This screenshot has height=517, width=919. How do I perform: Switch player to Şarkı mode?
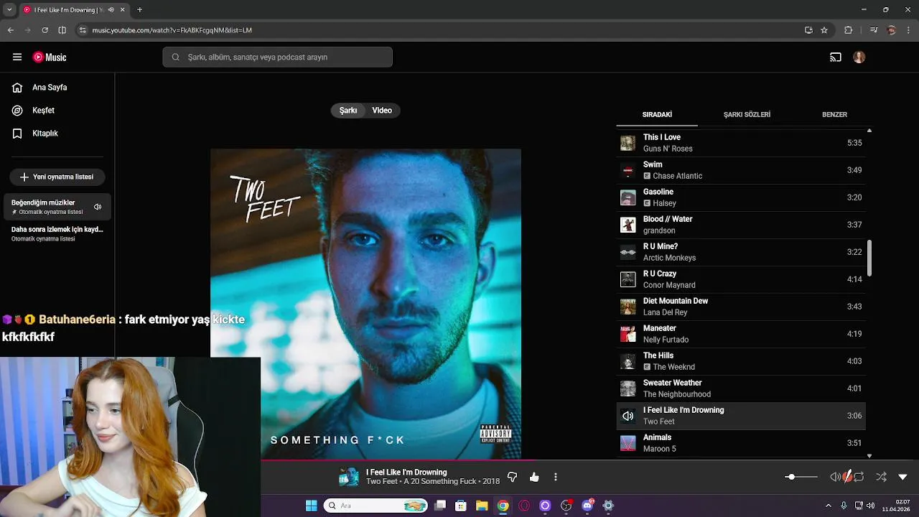348,111
